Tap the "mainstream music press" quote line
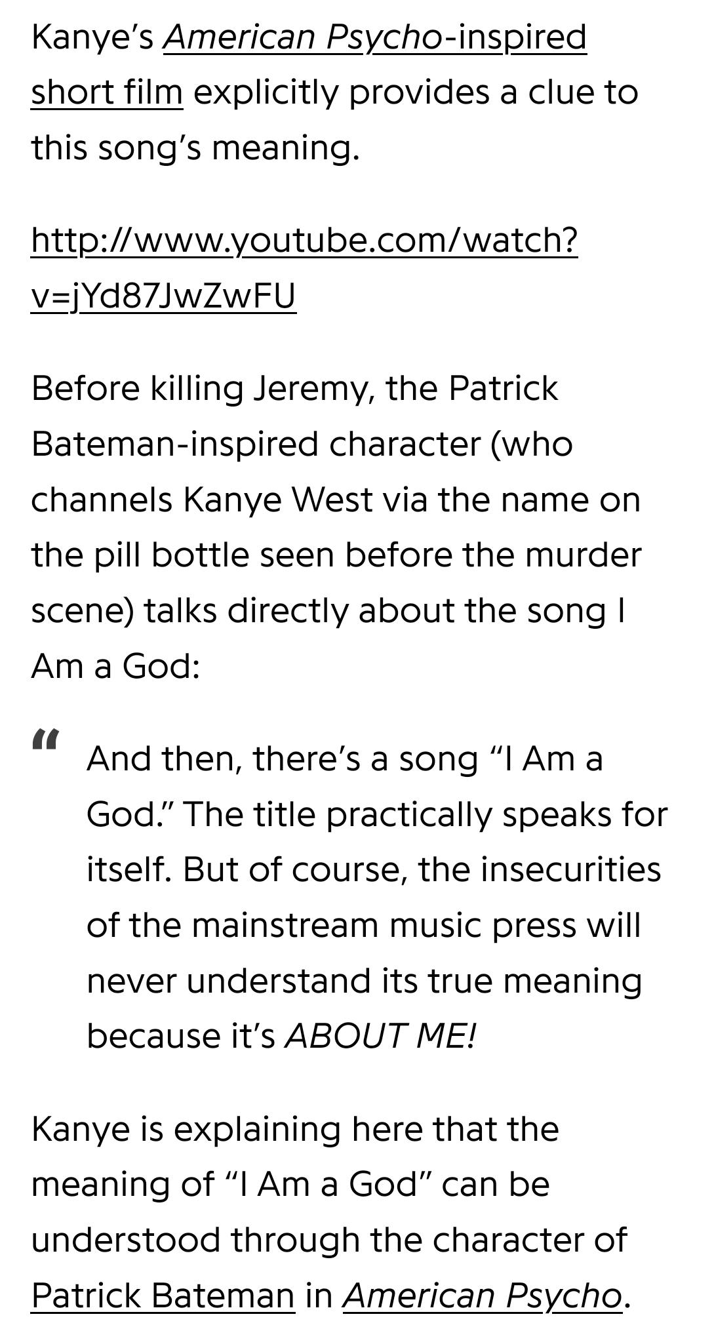 point(363,925)
